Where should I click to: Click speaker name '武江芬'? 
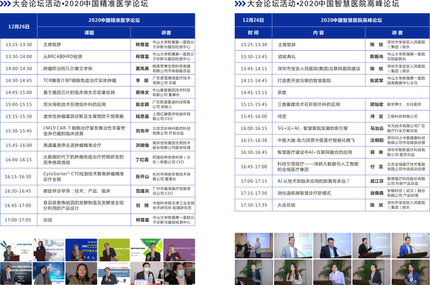click(x=377, y=181)
